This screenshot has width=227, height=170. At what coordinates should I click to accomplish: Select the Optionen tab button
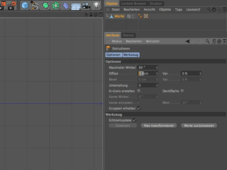[x=114, y=55]
